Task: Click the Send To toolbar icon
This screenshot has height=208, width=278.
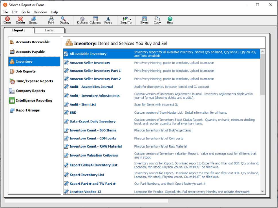Action: tap(126, 20)
